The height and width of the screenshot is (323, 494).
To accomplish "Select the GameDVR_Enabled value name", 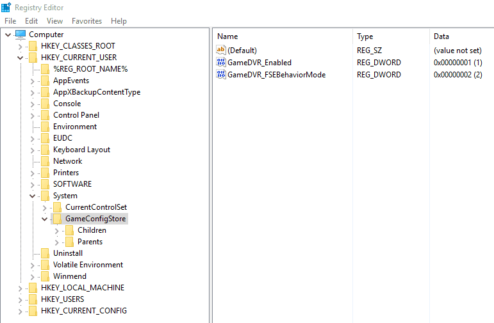I will point(259,63).
